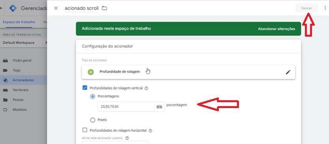Select Profundidade de rolagem trigger type

click(188, 72)
